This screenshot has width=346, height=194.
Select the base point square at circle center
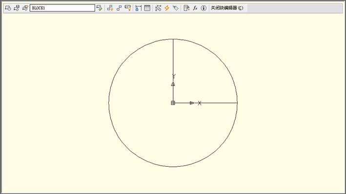pyautogui.click(x=173, y=103)
